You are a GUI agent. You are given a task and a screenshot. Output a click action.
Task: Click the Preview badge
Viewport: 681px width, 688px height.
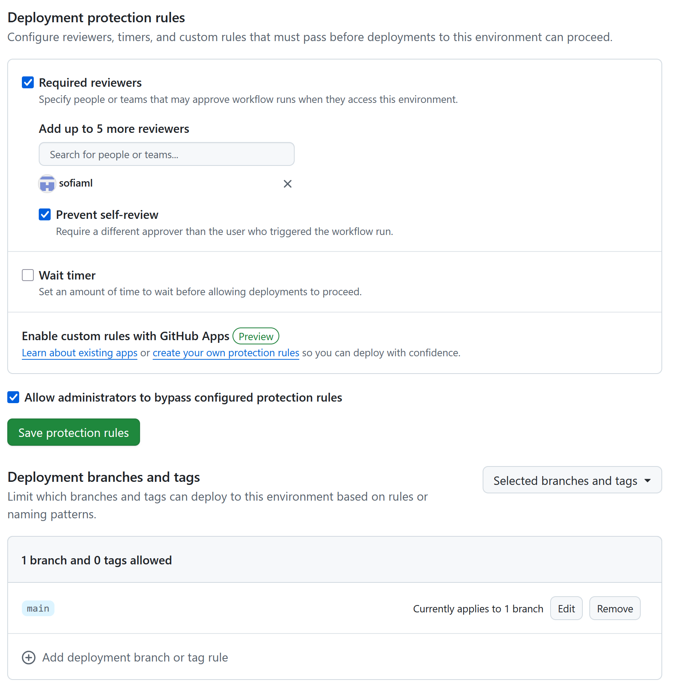pos(256,336)
